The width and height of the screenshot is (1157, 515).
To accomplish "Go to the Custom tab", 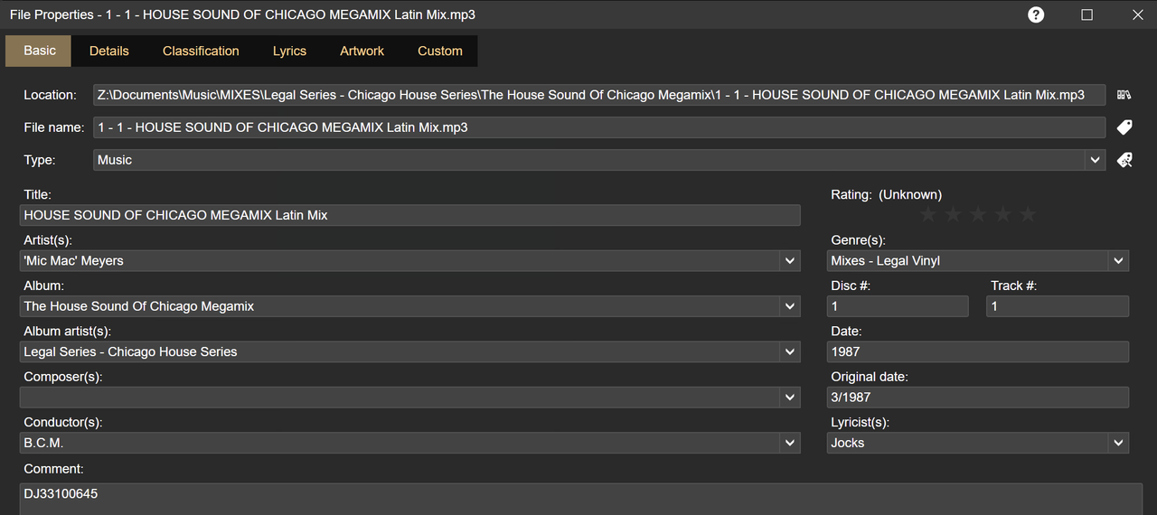I will [x=440, y=51].
